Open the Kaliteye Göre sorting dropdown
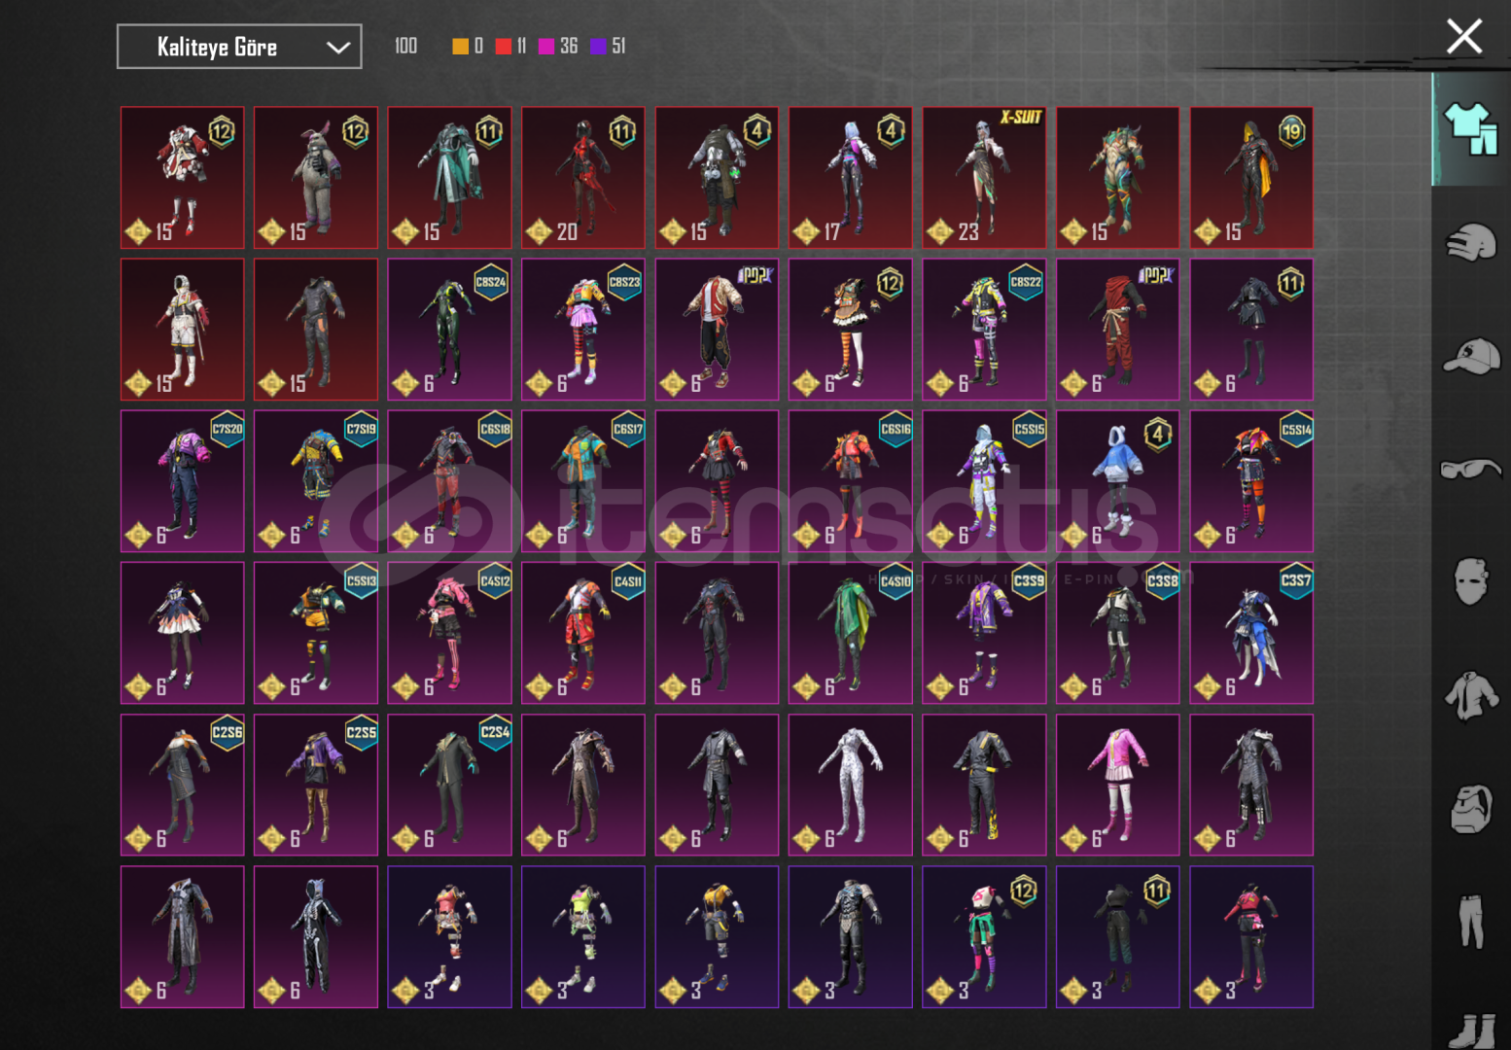Screen dimensions: 1511x1050 pos(239,47)
